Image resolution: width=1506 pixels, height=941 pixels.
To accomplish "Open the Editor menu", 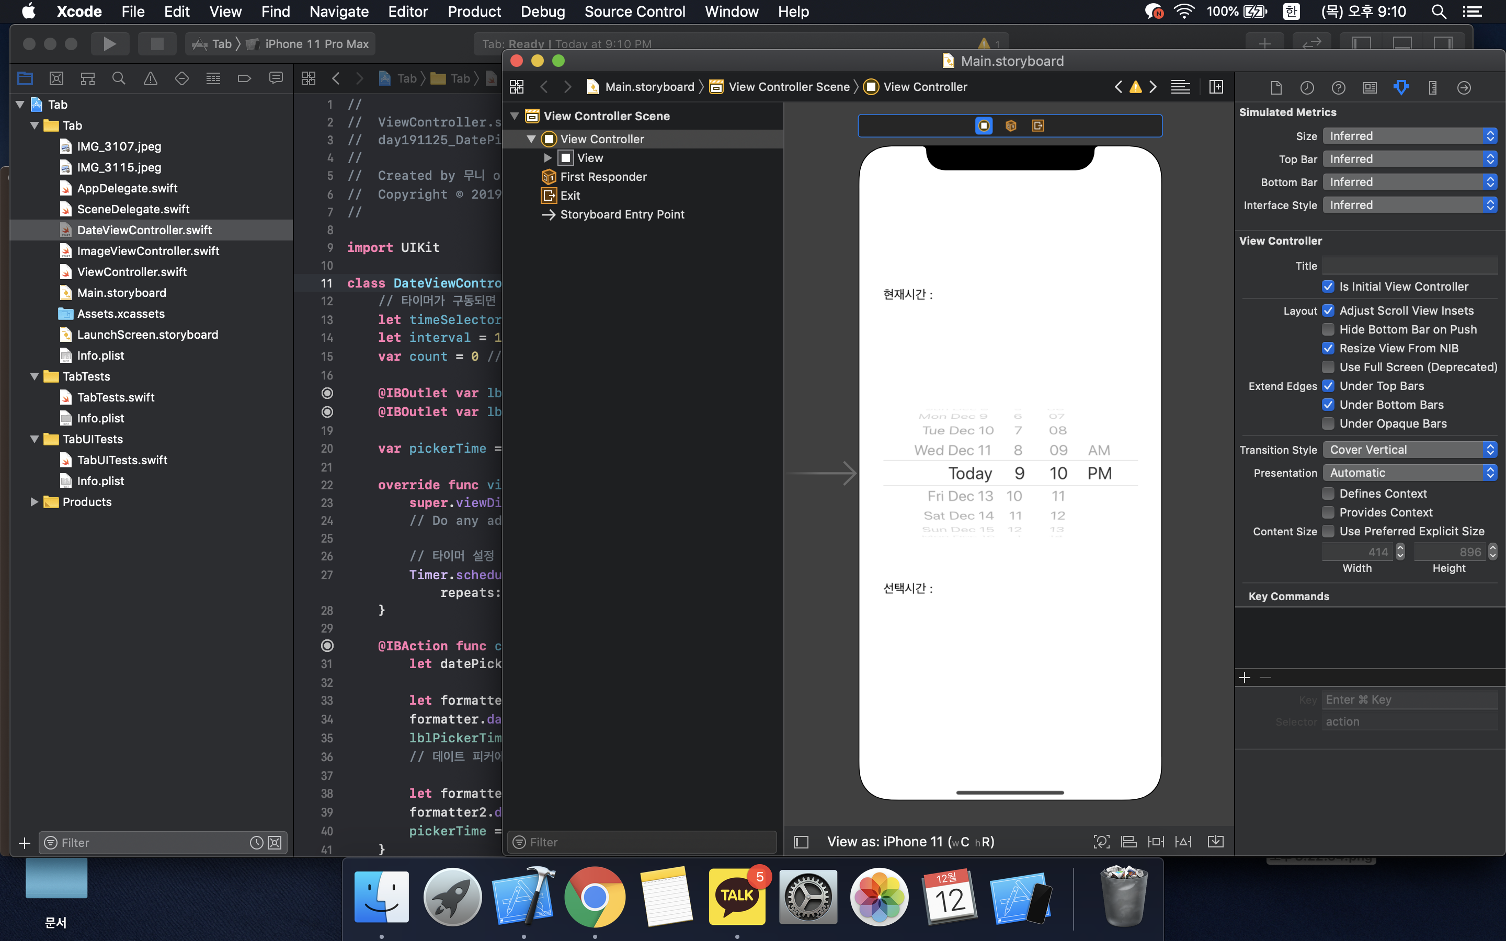I will coord(408,11).
